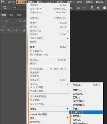Collapse the panel with double-arrow icon

pos(1,12)
